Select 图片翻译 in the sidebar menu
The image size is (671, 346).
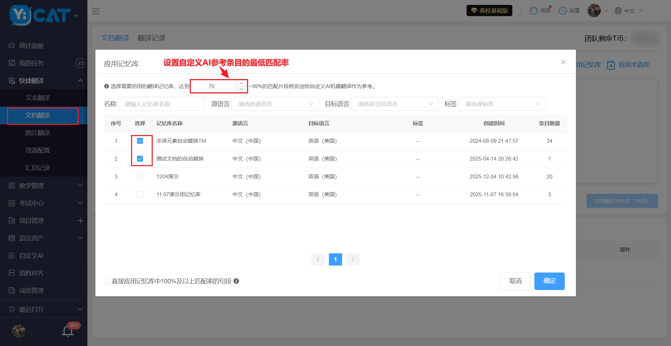[x=38, y=133]
